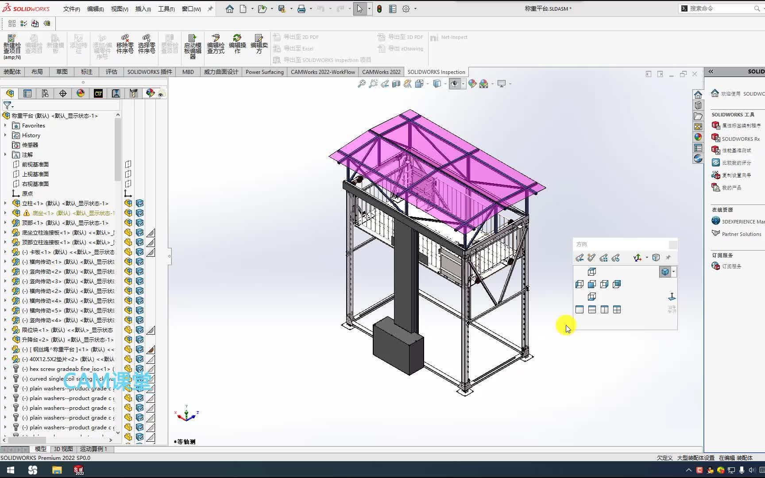This screenshot has height=478, width=765.
Task: Open the 插入 menu
Action: (x=143, y=8)
